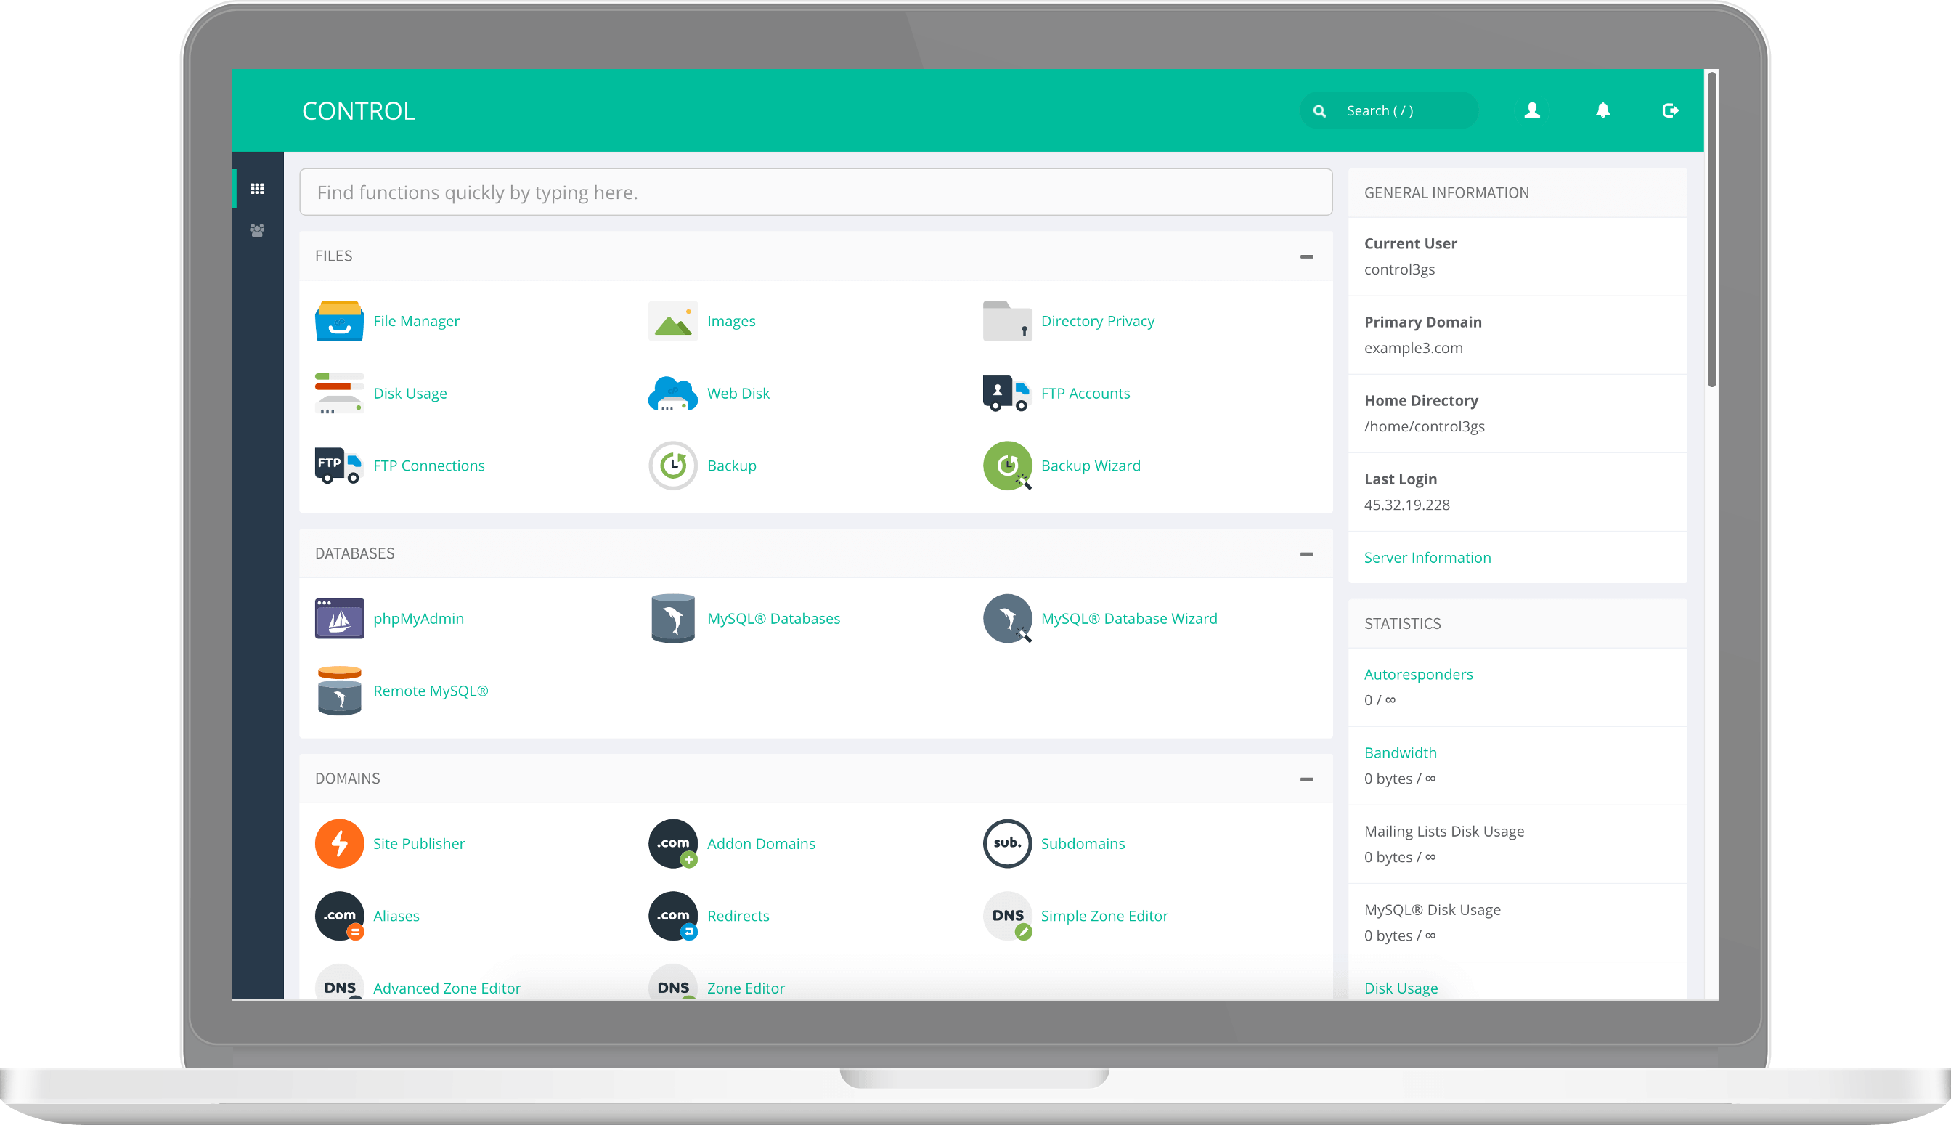Click the CONTROL logo text
The width and height of the screenshot is (1951, 1125).
click(359, 111)
